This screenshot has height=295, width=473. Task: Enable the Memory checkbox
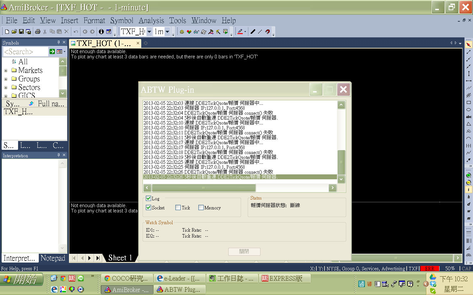point(201,208)
